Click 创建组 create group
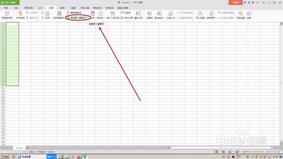This screenshot has width=283, height=159. click(149, 15)
